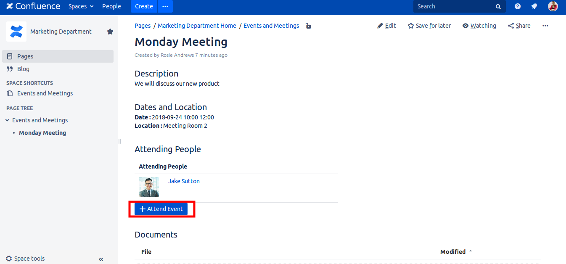
Task: Star the Marketing Department space
Action: [x=110, y=32]
